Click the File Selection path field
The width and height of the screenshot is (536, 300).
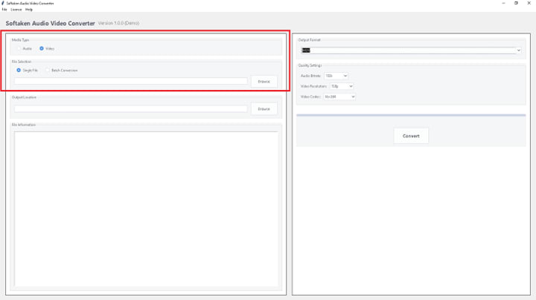(x=130, y=81)
